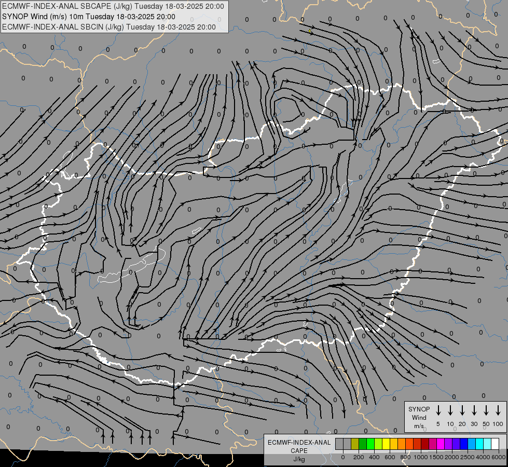Viewport: 508px width, 467px height.
Task: Select the olive CAPE swatch before 200
Action: pos(355,444)
